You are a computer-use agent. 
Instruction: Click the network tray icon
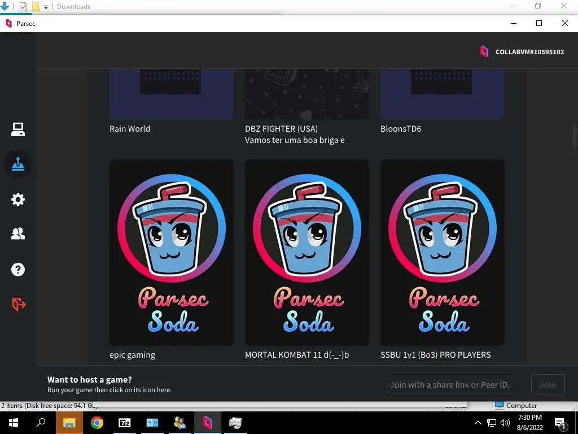point(492,423)
